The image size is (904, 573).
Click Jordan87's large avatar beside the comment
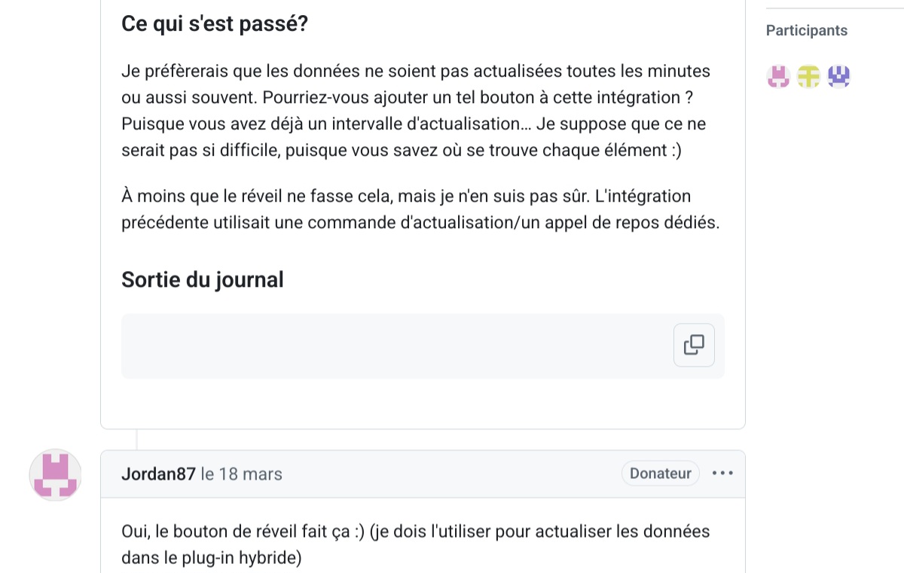tap(54, 476)
